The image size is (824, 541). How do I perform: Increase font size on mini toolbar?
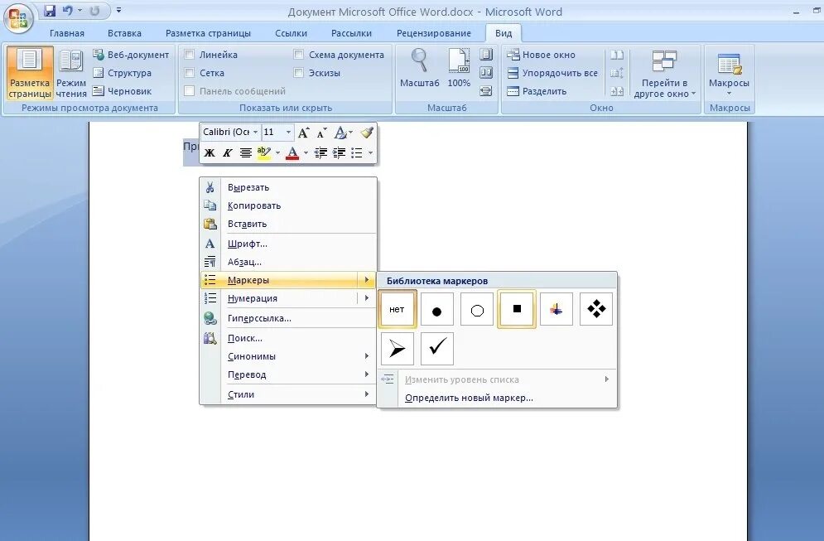(x=304, y=133)
